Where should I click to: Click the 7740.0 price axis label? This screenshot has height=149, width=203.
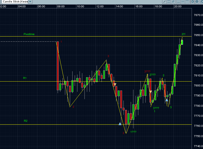click(198, 146)
